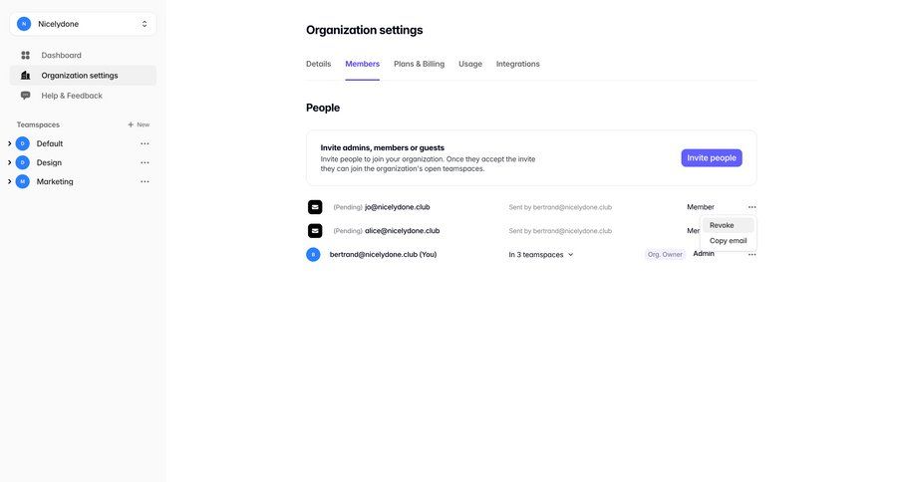Viewport: 897px width, 482px height.
Task: Expand the Default teamspace tree
Action: 9,143
